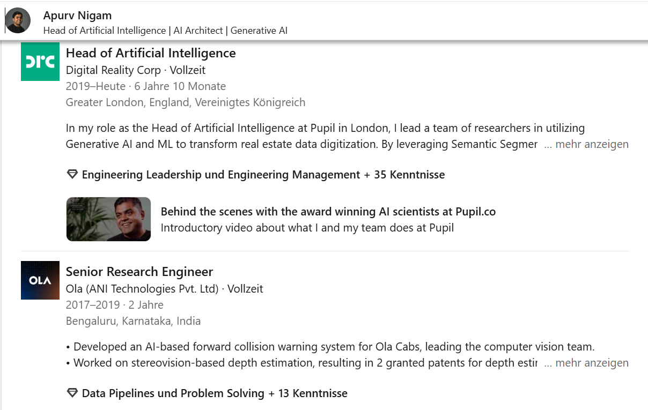This screenshot has width=648, height=410.
Task: Open Engineering Leadership + 35 Kenntnisse skills
Action: pyautogui.click(x=263, y=175)
